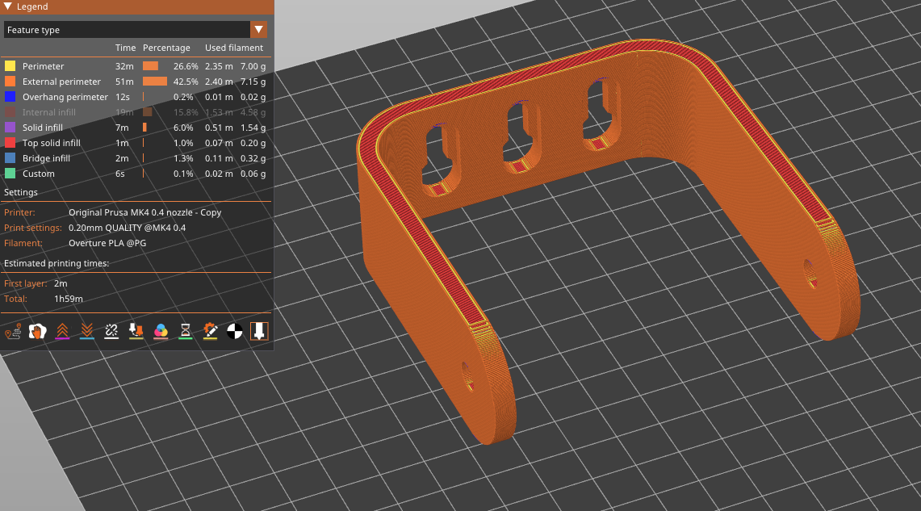The image size is (921, 511).
Task: Toggle custom G-codes gear icon
Action: [x=211, y=331]
